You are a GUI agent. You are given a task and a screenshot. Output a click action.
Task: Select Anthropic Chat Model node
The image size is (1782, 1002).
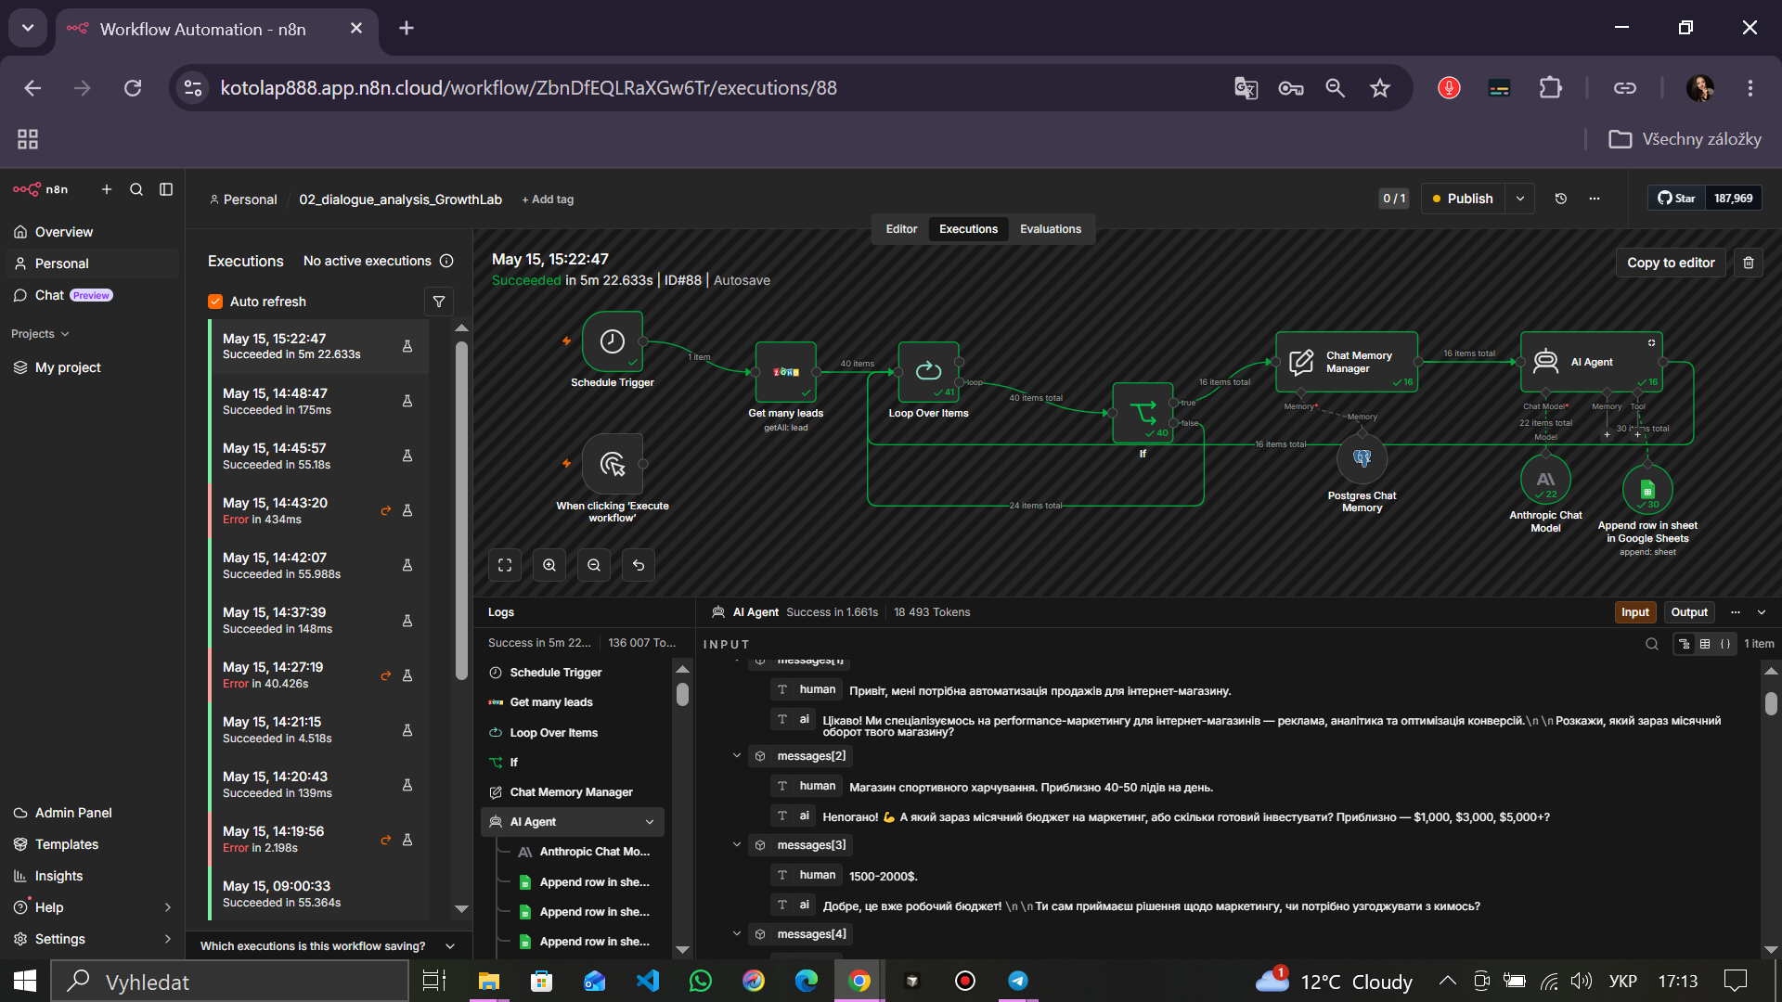pos(1545,480)
